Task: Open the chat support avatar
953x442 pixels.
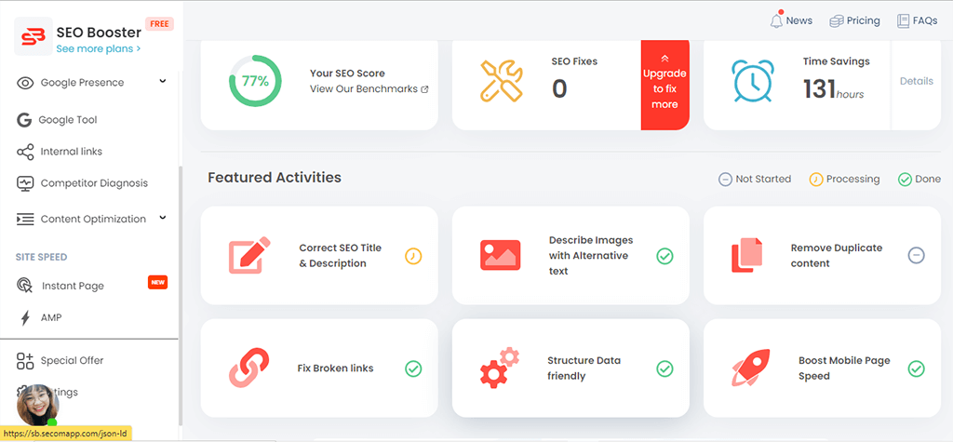Action: coord(37,405)
